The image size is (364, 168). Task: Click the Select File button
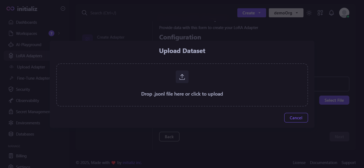tap(334, 100)
